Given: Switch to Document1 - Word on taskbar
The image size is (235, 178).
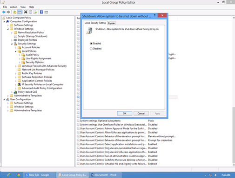Looking at the screenshot, I should (106, 175).
